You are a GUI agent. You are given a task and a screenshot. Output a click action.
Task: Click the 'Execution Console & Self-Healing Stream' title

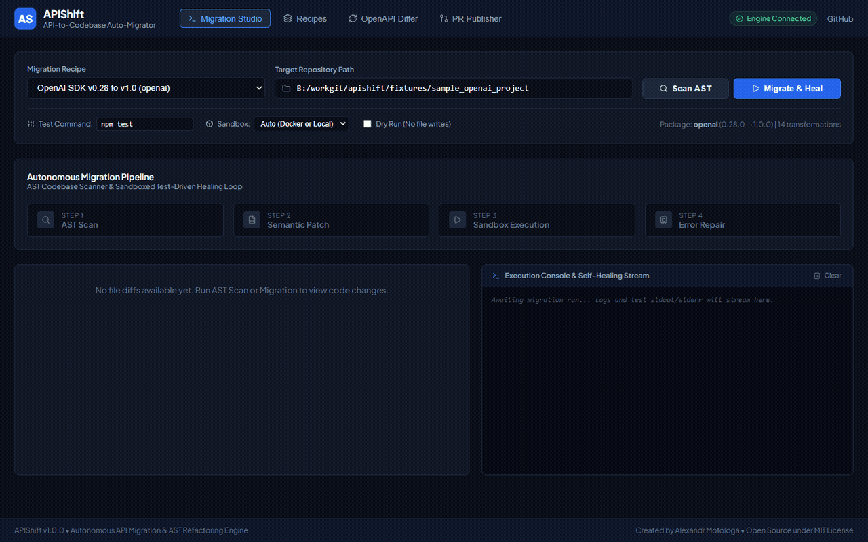tap(577, 276)
